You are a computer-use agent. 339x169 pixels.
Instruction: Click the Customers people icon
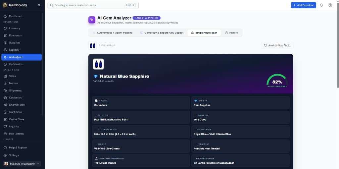pyautogui.click(x=5, y=98)
